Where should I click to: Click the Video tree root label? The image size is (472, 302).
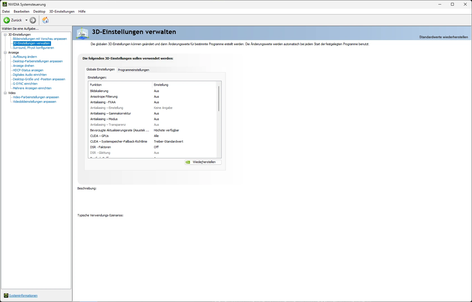tap(12, 93)
